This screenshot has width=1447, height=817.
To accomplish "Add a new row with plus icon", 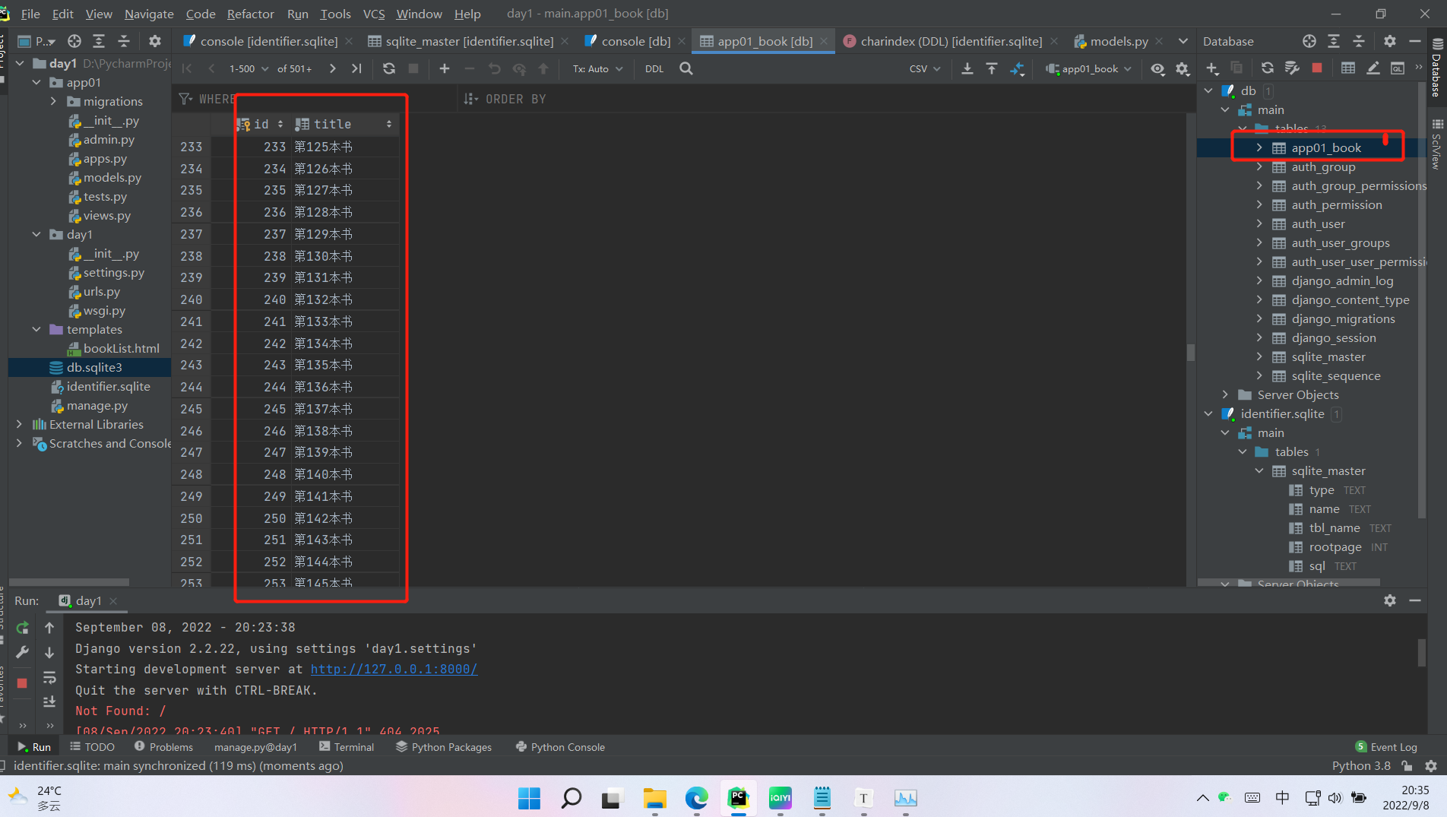I will click(445, 68).
